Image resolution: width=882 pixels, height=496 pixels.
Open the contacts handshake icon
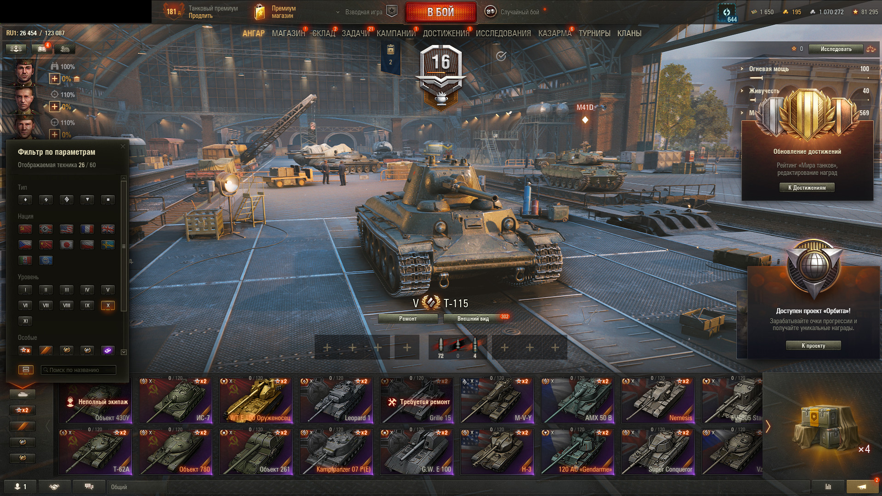[54, 486]
